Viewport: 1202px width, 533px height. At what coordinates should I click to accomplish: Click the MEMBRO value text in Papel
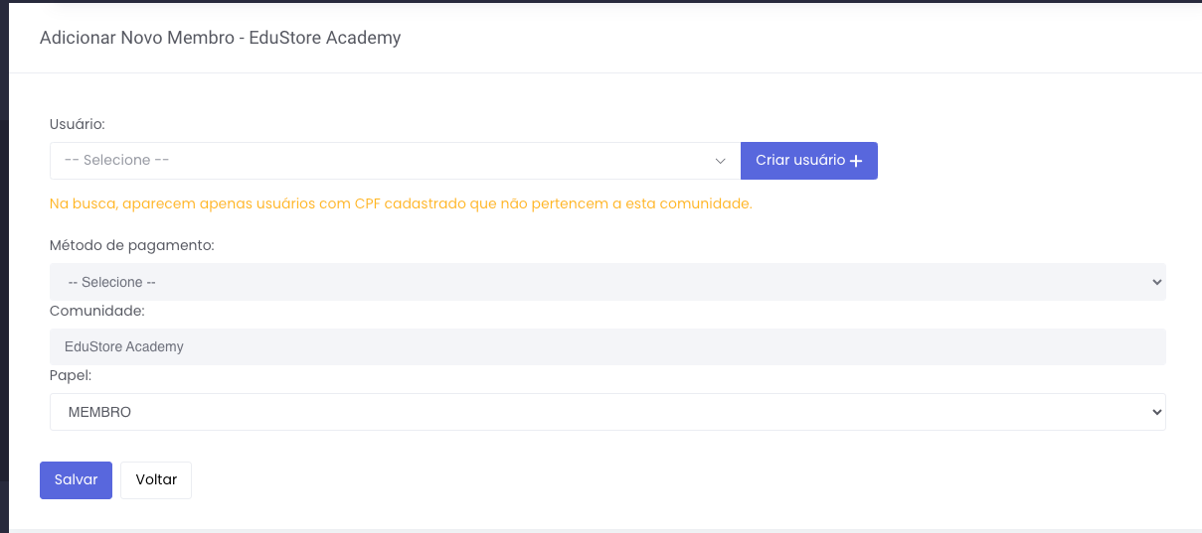[99, 412]
